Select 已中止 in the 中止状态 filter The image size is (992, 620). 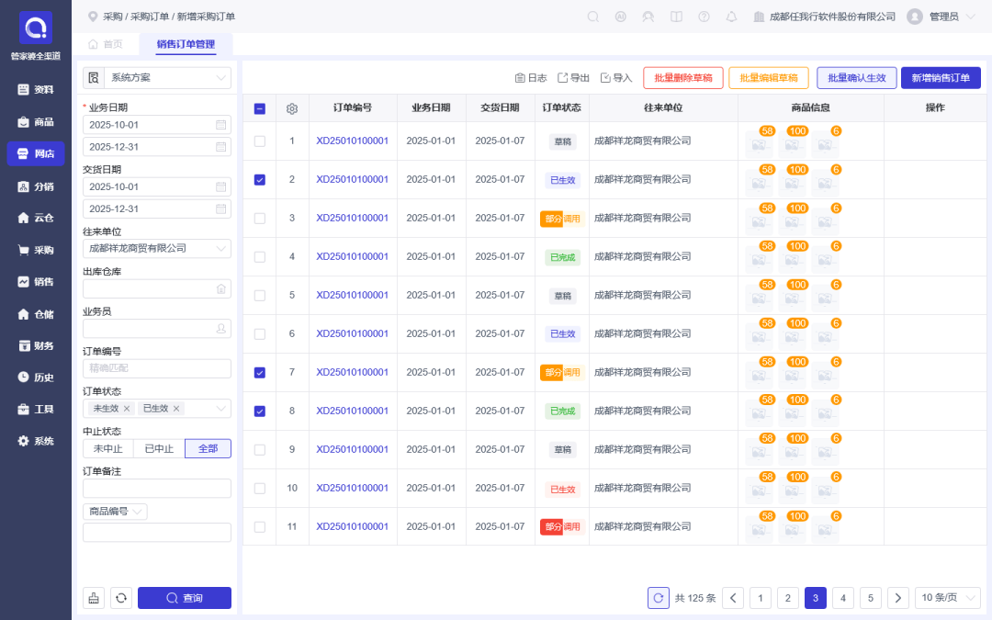click(159, 448)
